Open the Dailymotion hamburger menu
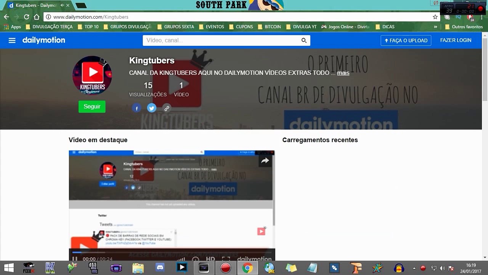This screenshot has width=488, height=275. [12, 40]
